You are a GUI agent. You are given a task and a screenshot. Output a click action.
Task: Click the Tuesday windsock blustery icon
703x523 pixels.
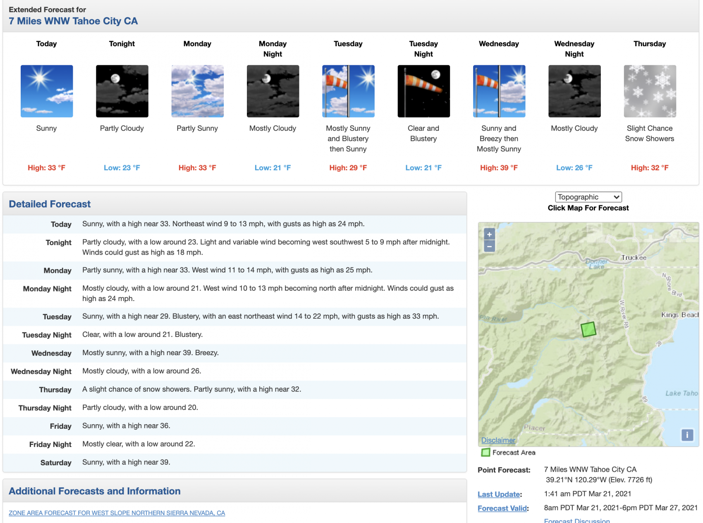tap(348, 91)
